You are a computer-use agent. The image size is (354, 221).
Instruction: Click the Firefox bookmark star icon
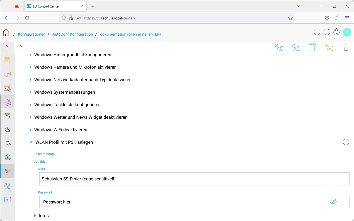[x=290, y=18]
